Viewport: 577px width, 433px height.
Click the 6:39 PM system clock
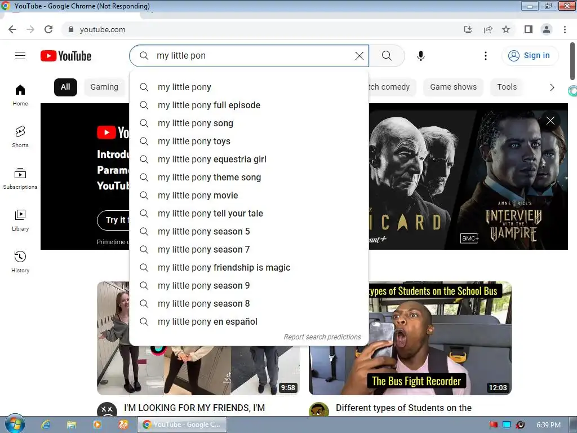coord(548,425)
